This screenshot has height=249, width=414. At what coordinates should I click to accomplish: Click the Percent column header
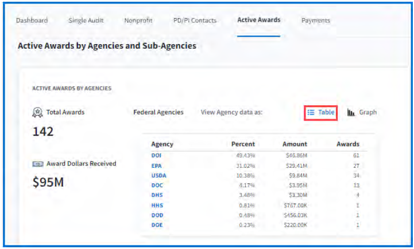[x=243, y=144]
